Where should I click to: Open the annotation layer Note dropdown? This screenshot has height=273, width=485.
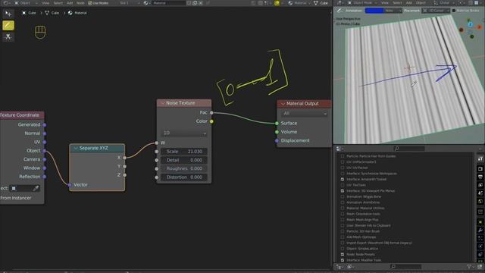393,11
